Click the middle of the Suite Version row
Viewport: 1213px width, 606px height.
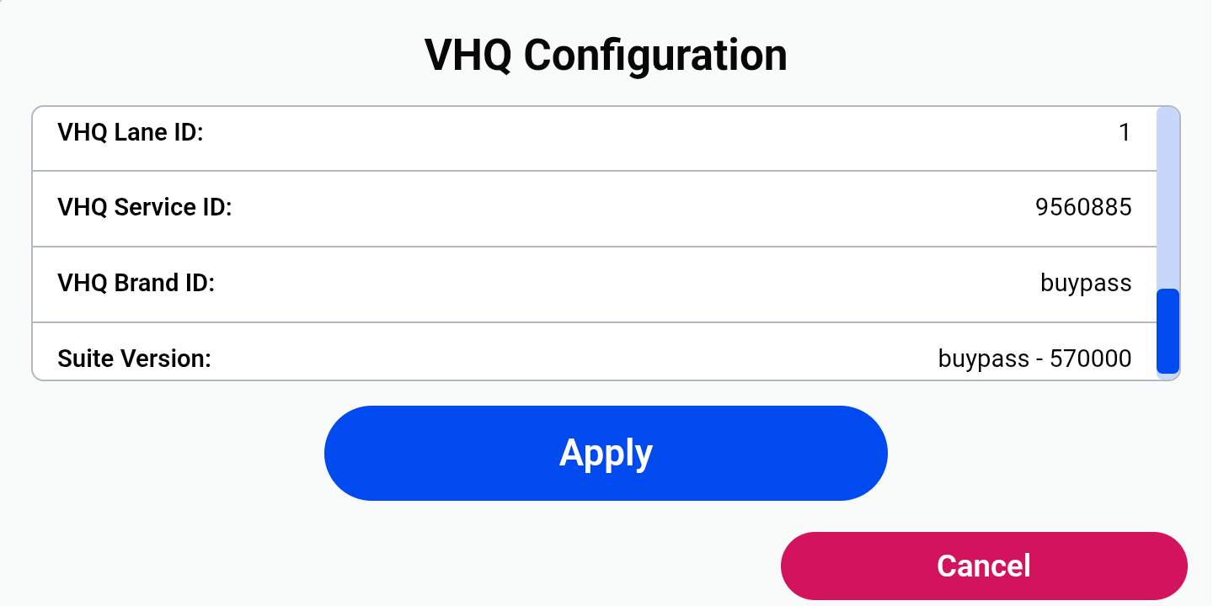[595, 352]
